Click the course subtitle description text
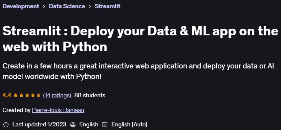This screenshot has height=130, width=281. pos(138,71)
